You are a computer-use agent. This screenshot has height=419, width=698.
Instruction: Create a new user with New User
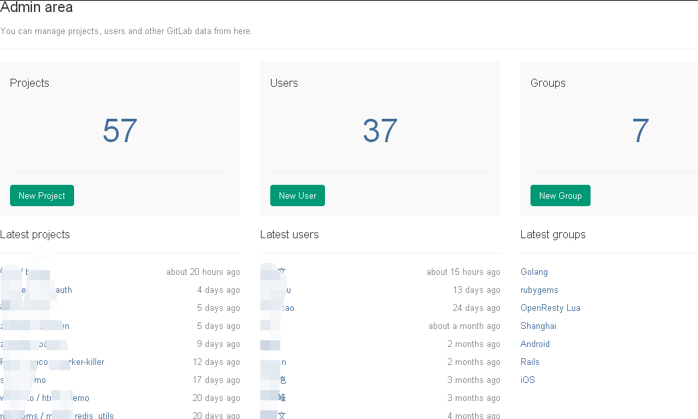tap(298, 195)
